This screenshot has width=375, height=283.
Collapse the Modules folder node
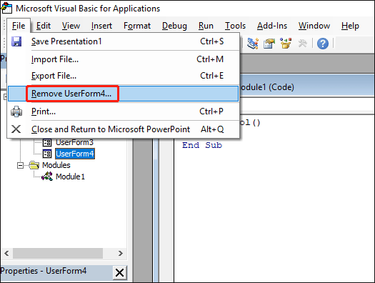tap(20, 165)
